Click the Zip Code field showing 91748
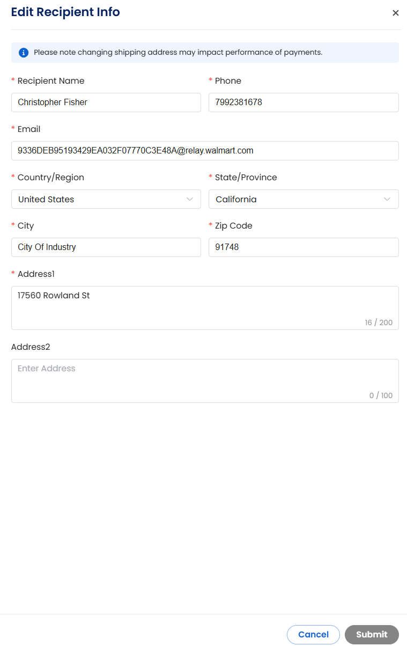This screenshot has width=407, height=646. 304,247
